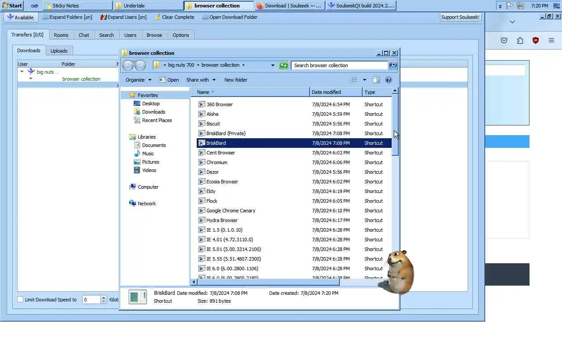Toggle the preview pane icon
This screenshot has height=351, width=562.
[x=376, y=80]
